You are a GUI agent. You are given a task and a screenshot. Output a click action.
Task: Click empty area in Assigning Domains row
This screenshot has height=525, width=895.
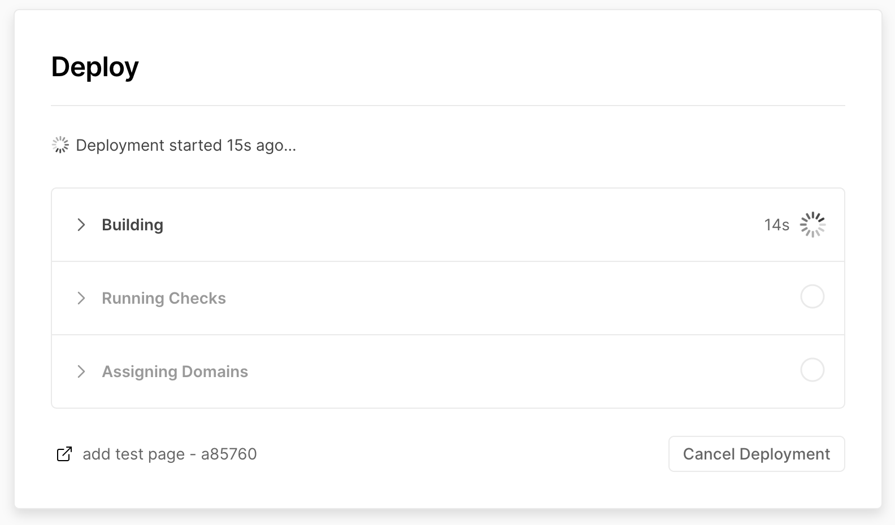point(452,371)
